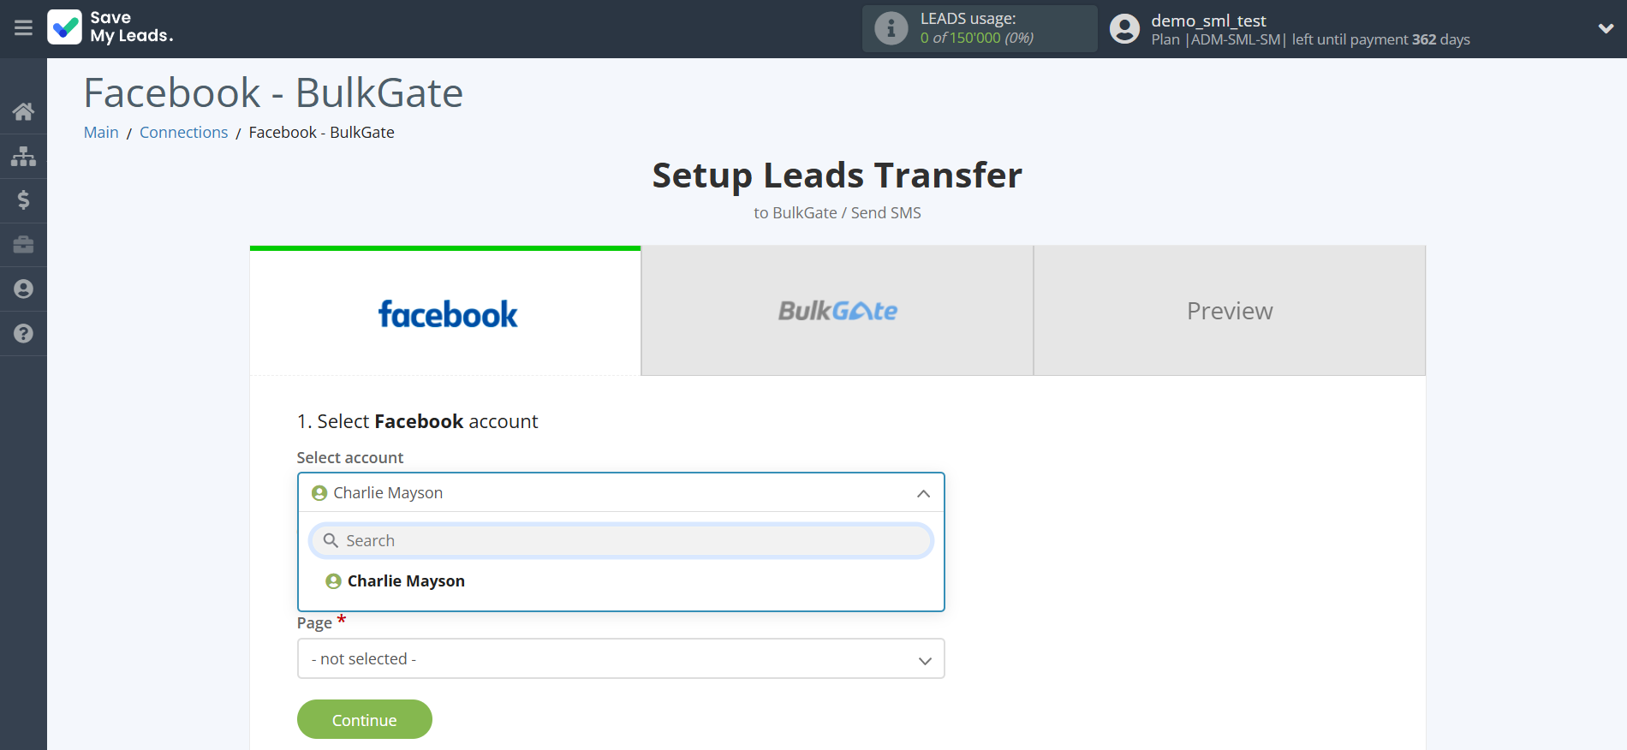Open the hamburger menu icon
1627x750 pixels.
click(23, 28)
